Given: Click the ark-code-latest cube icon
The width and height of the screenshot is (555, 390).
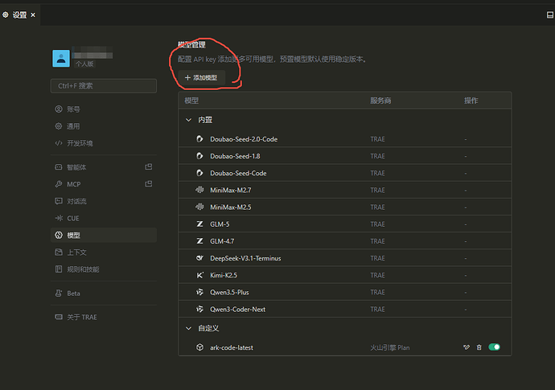Looking at the screenshot, I should click(x=199, y=347).
